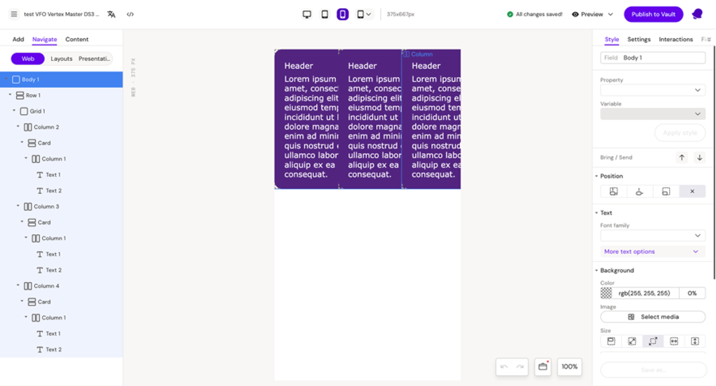Open the hamburger main menu
The height and width of the screenshot is (386, 716).
14,14
